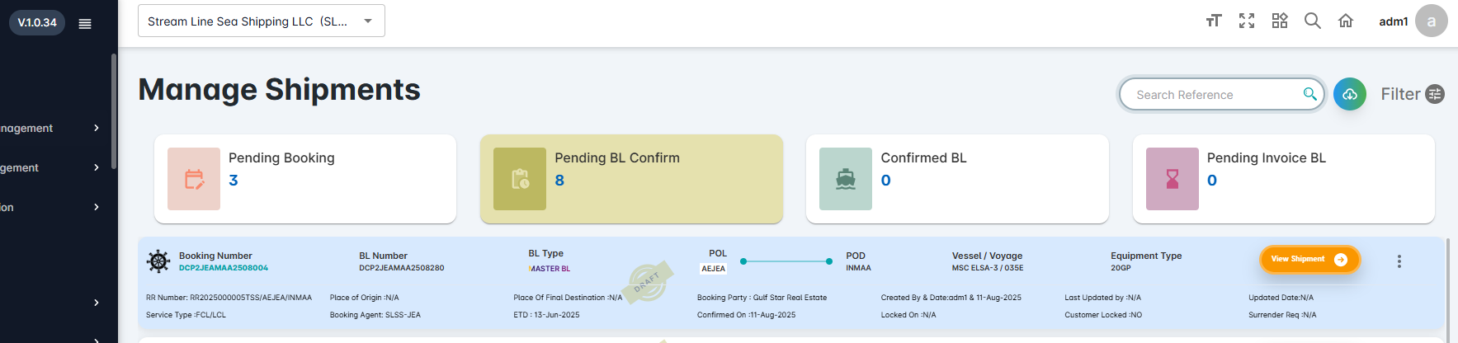This screenshot has width=1458, height=343.
Task: Click the header search magnifier icon
Action: (1313, 21)
